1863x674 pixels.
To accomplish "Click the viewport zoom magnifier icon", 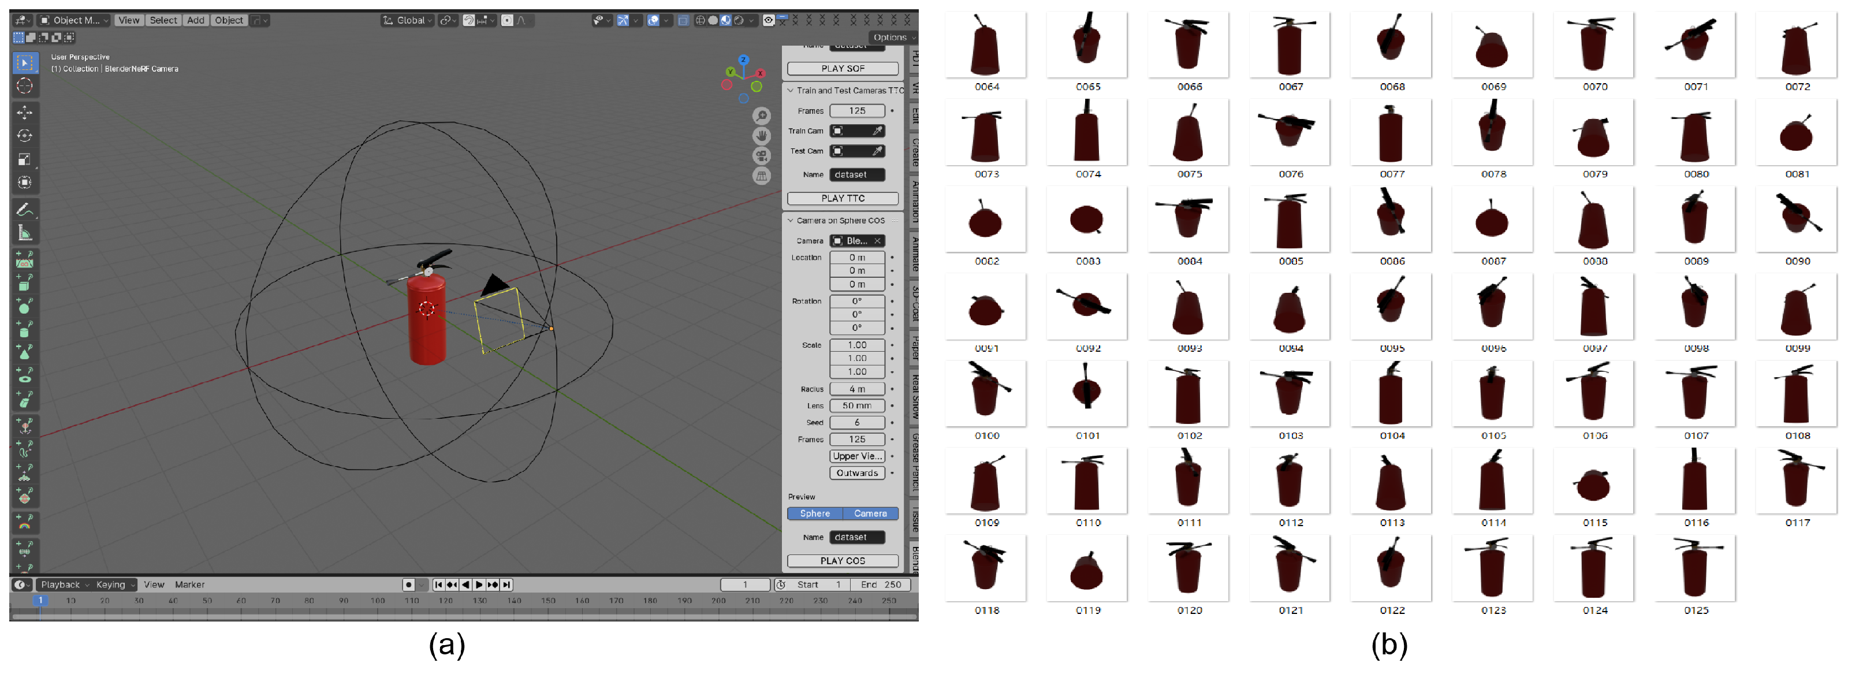I will 761,117.
